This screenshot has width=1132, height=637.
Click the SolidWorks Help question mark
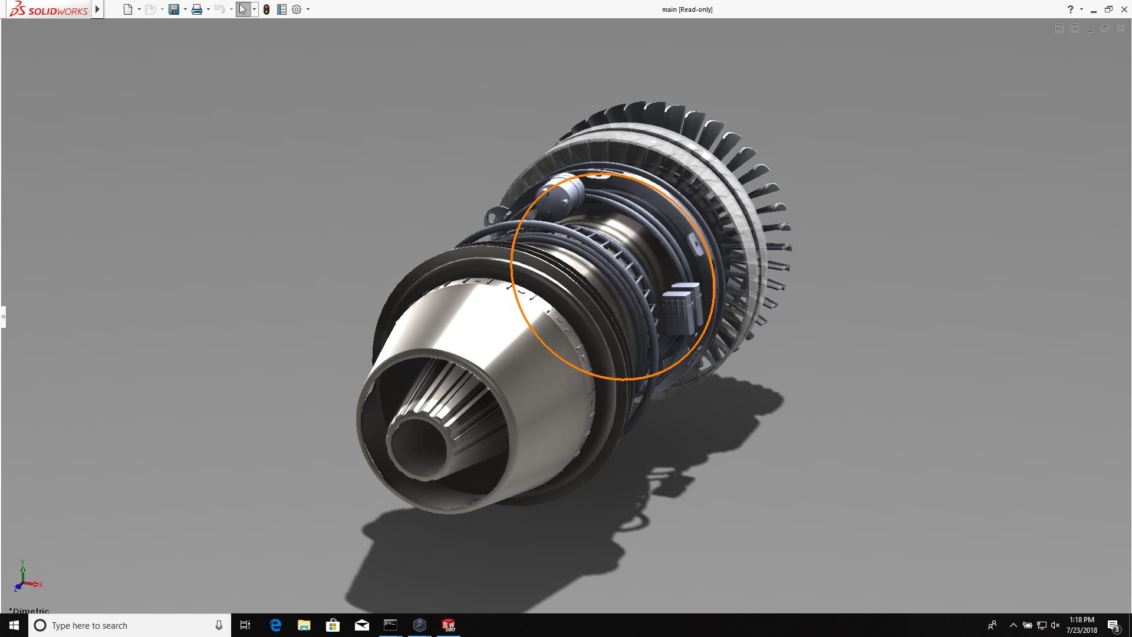[1070, 9]
